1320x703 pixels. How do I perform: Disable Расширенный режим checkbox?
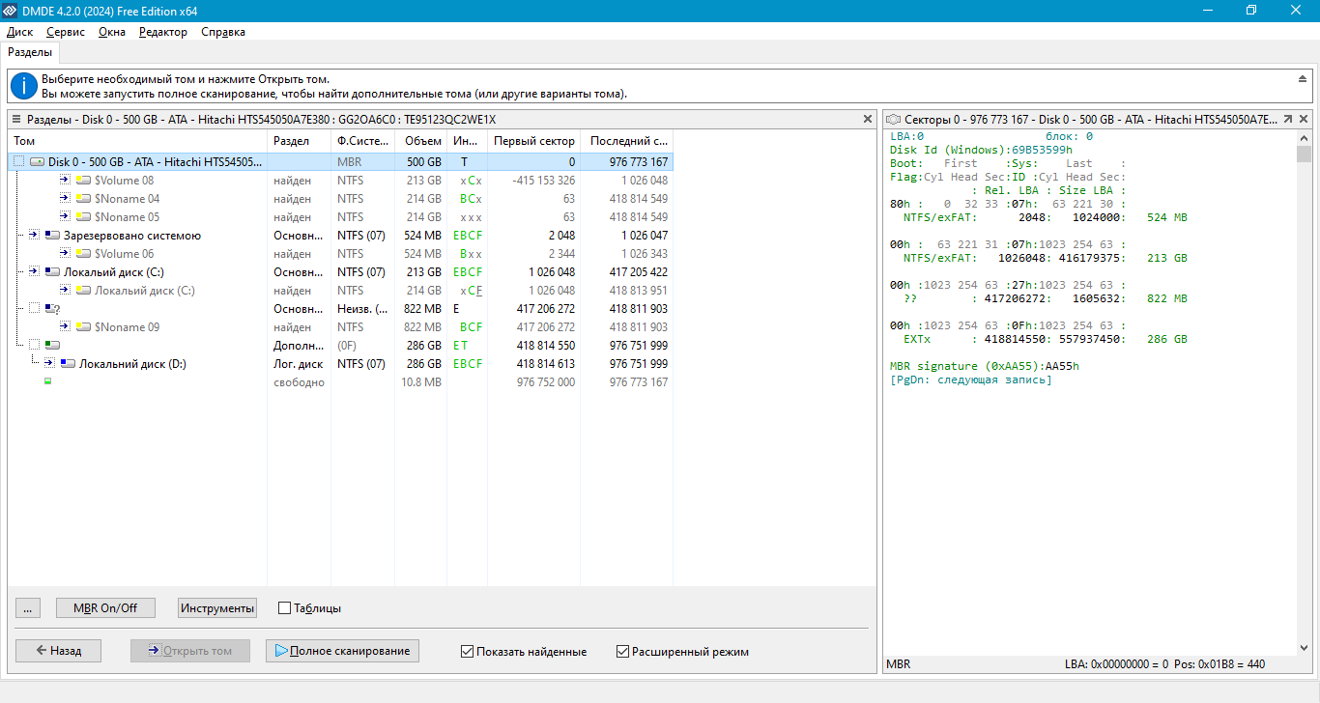pos(623,652)
